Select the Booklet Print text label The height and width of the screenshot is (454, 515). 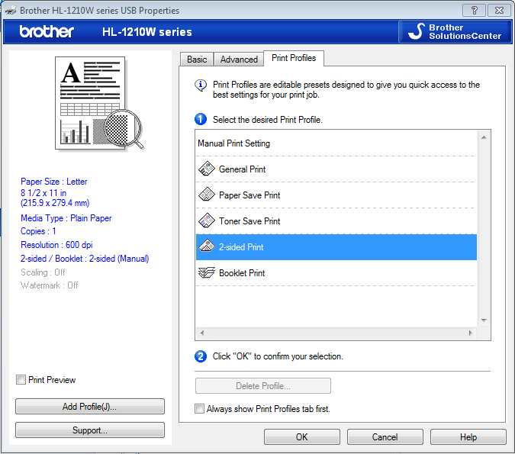pyautogui.click(x=242, y=273)
